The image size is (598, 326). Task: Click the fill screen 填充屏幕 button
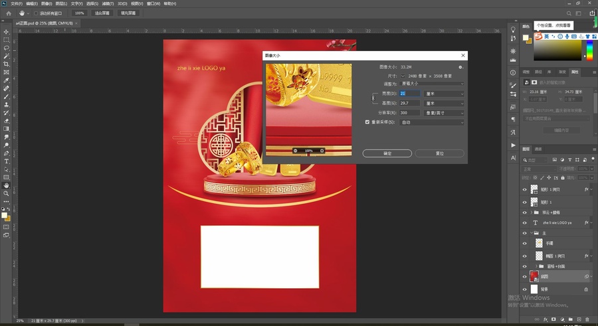(x=128, y=13)
